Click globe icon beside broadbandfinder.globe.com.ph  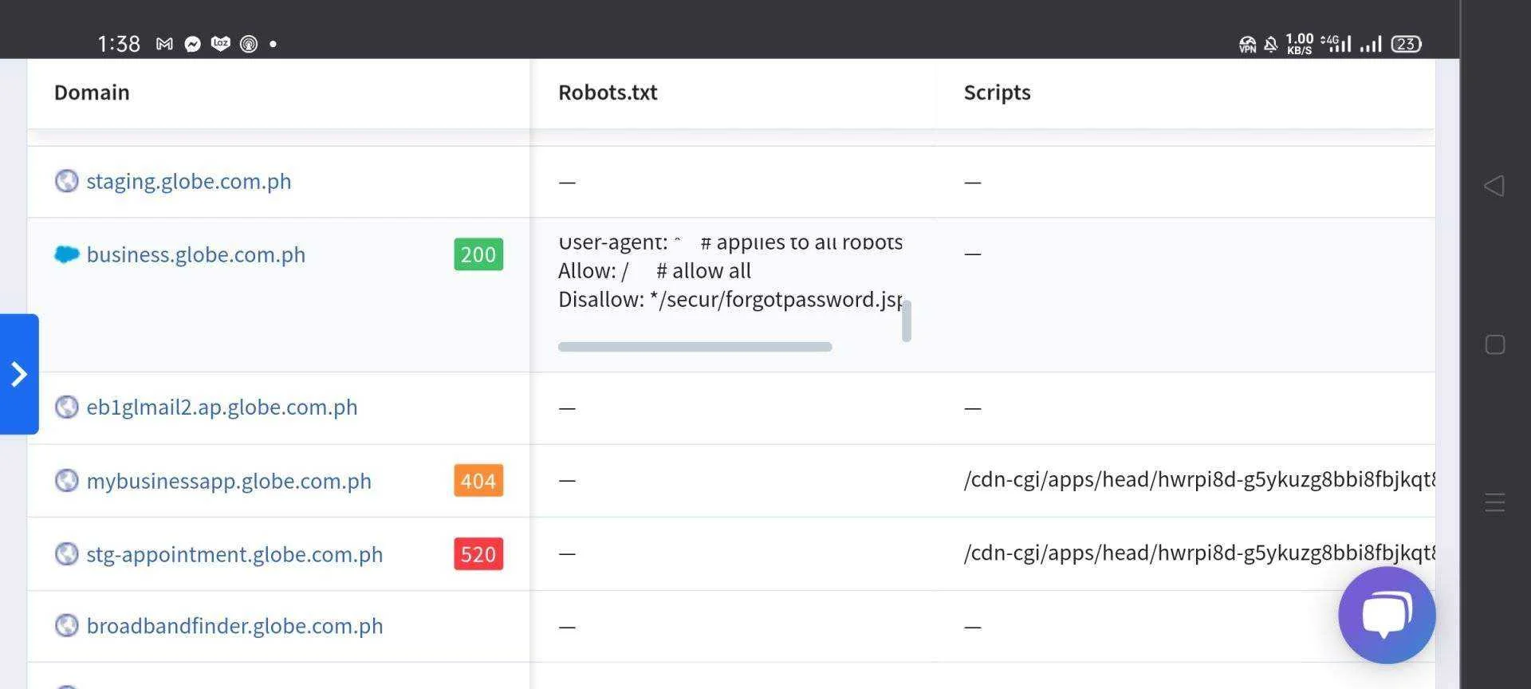[66, 625]
